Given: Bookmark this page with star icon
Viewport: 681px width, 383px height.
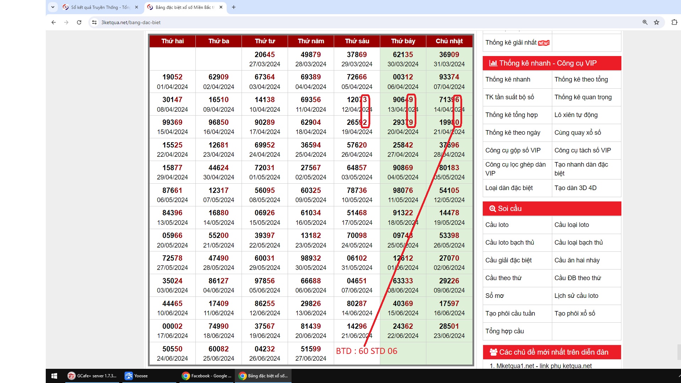Looking at the screenshot, I should point(657,22).
